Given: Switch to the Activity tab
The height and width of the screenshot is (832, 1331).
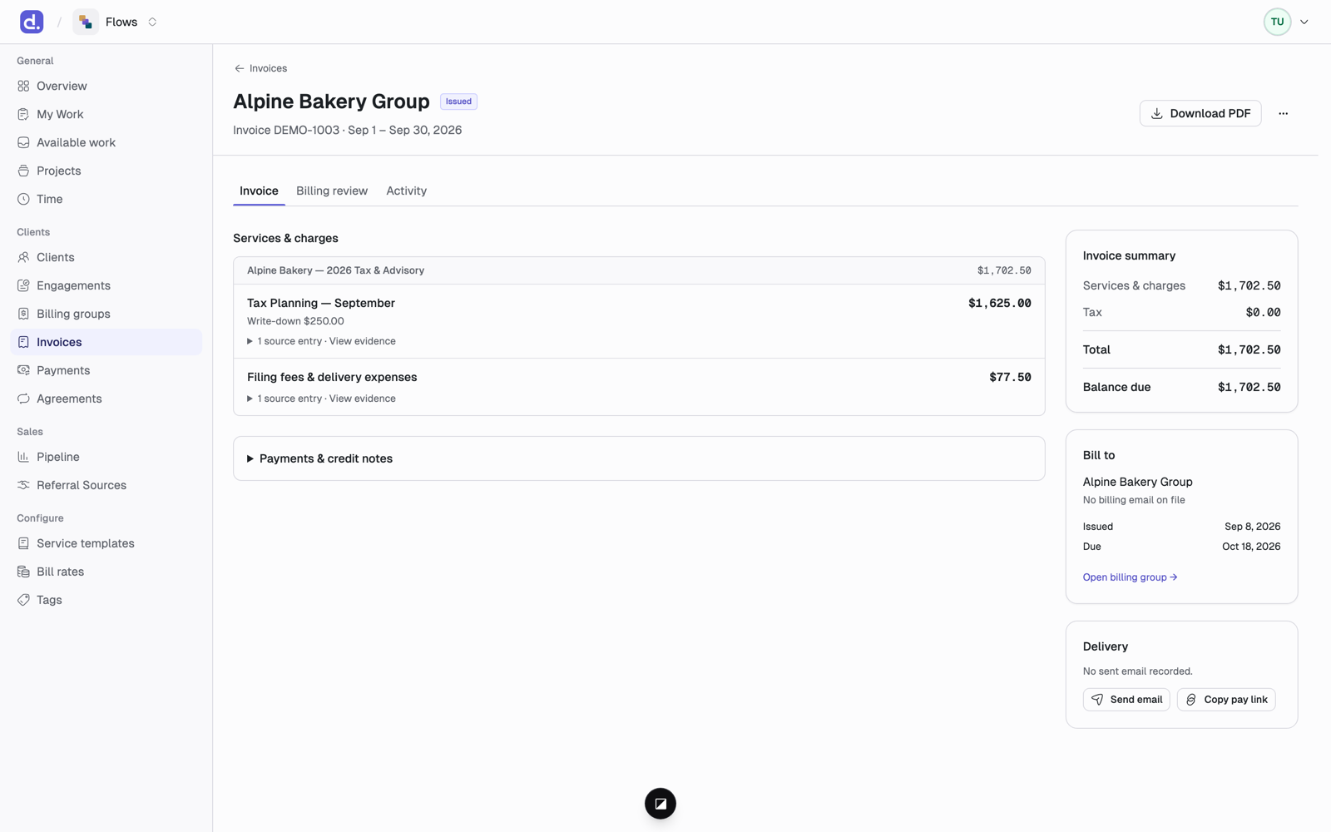Looking at the screenshot, I should (x=406, y=191).
